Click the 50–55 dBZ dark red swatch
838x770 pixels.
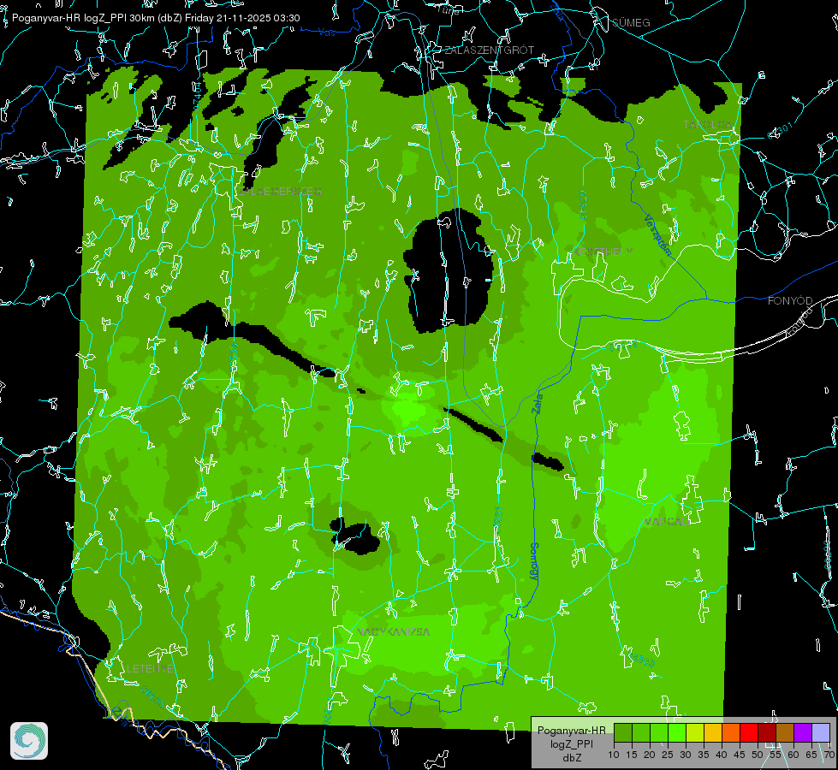[767, 732]
